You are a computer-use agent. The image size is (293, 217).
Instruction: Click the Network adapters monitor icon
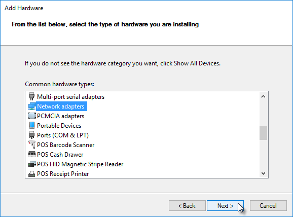(x=32, y=106)
